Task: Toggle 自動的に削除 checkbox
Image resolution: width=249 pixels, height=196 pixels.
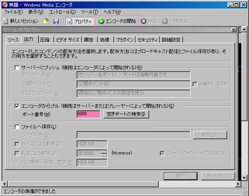Action: [195, 84]
